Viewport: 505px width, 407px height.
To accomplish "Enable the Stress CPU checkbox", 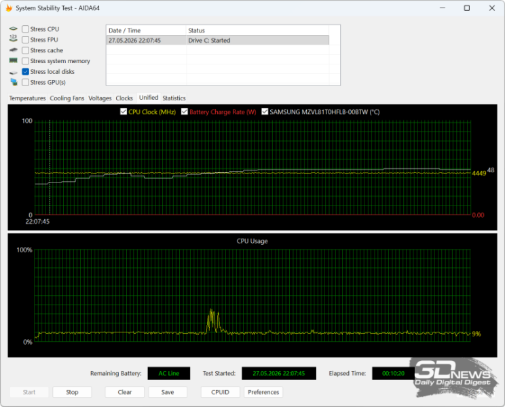I will (25, 29).
